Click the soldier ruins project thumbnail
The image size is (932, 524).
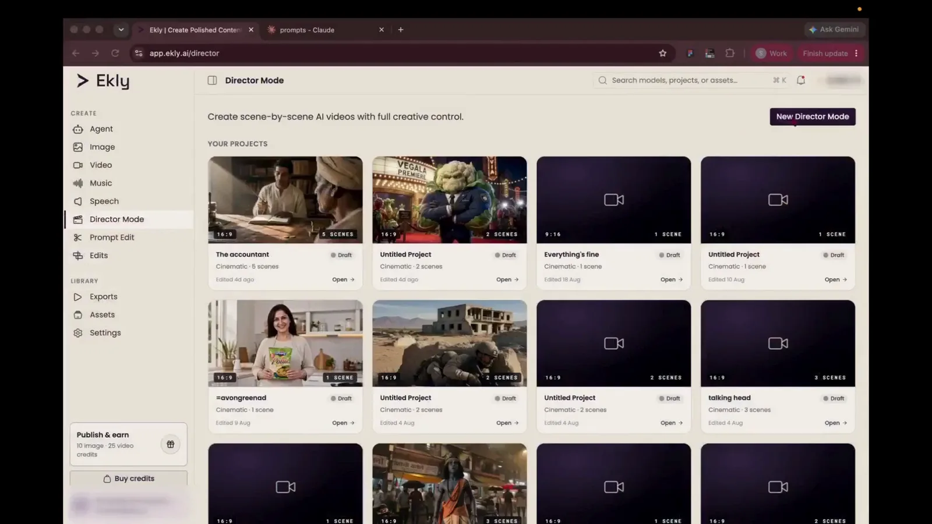pyautogui.click(x=450, y=344)
